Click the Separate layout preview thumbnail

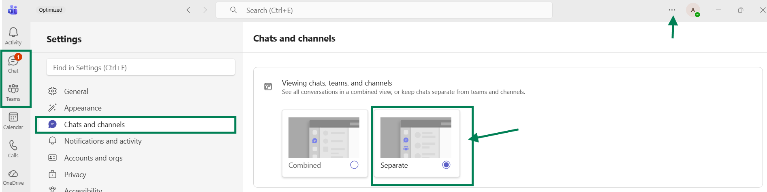416,138
